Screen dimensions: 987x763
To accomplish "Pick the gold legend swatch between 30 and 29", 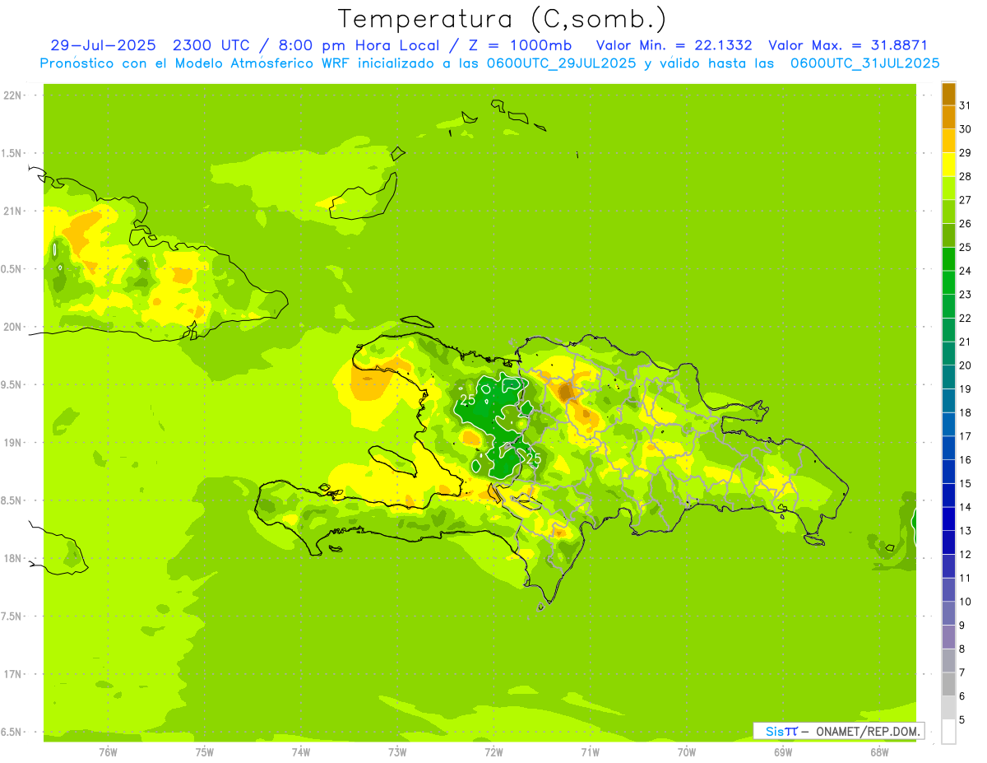I will tap(948, 141).
